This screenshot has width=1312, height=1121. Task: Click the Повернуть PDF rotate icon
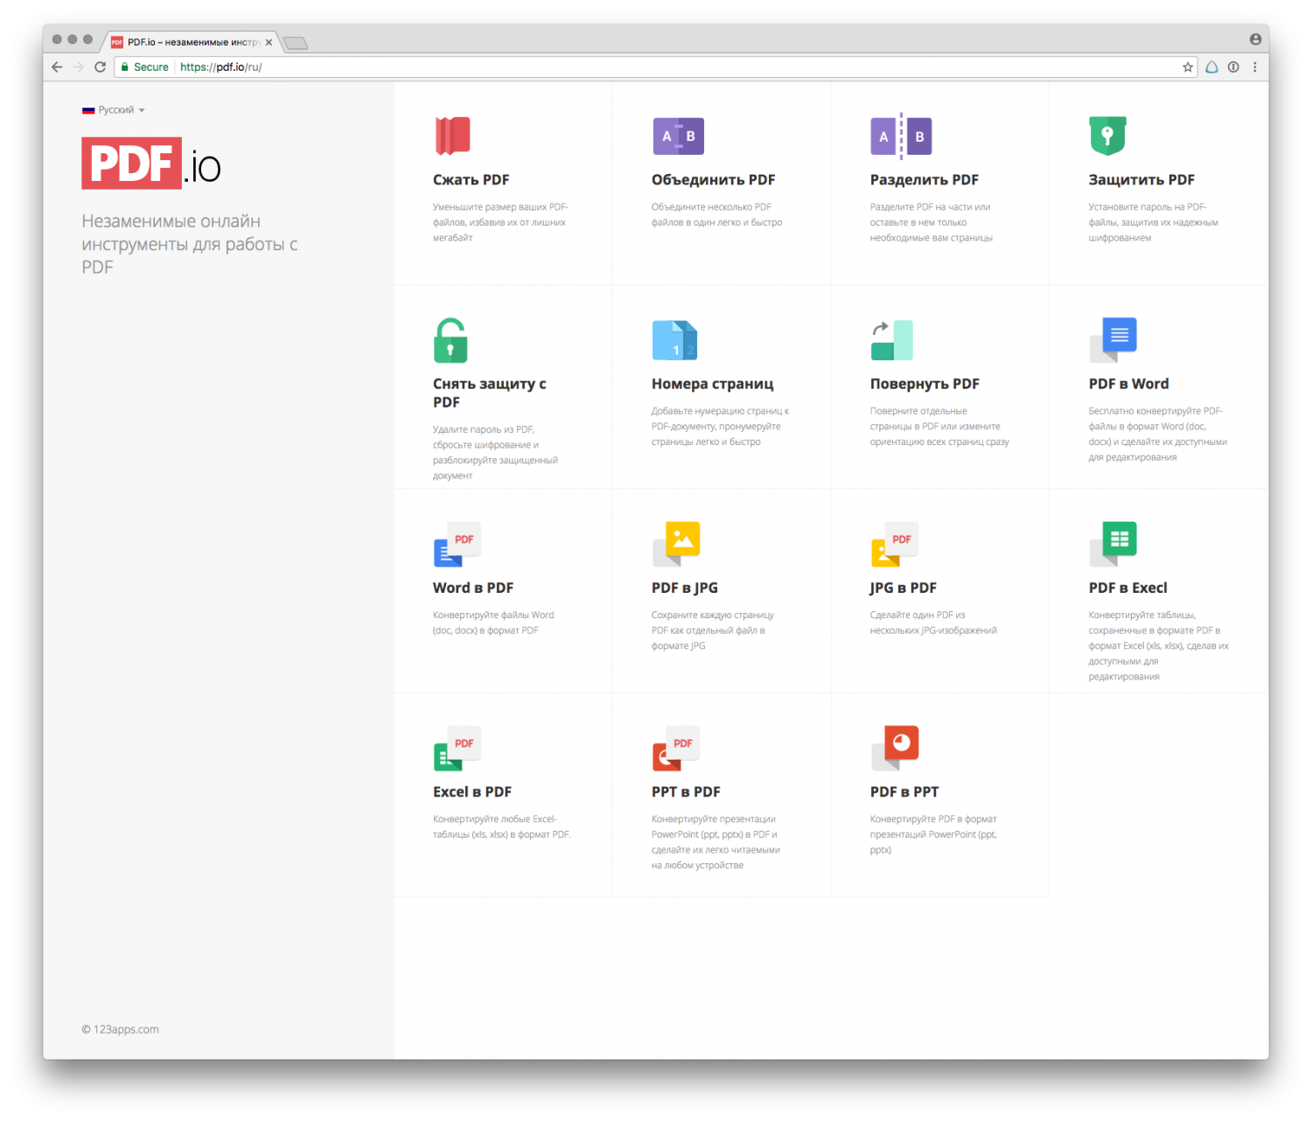pos(892,340)
